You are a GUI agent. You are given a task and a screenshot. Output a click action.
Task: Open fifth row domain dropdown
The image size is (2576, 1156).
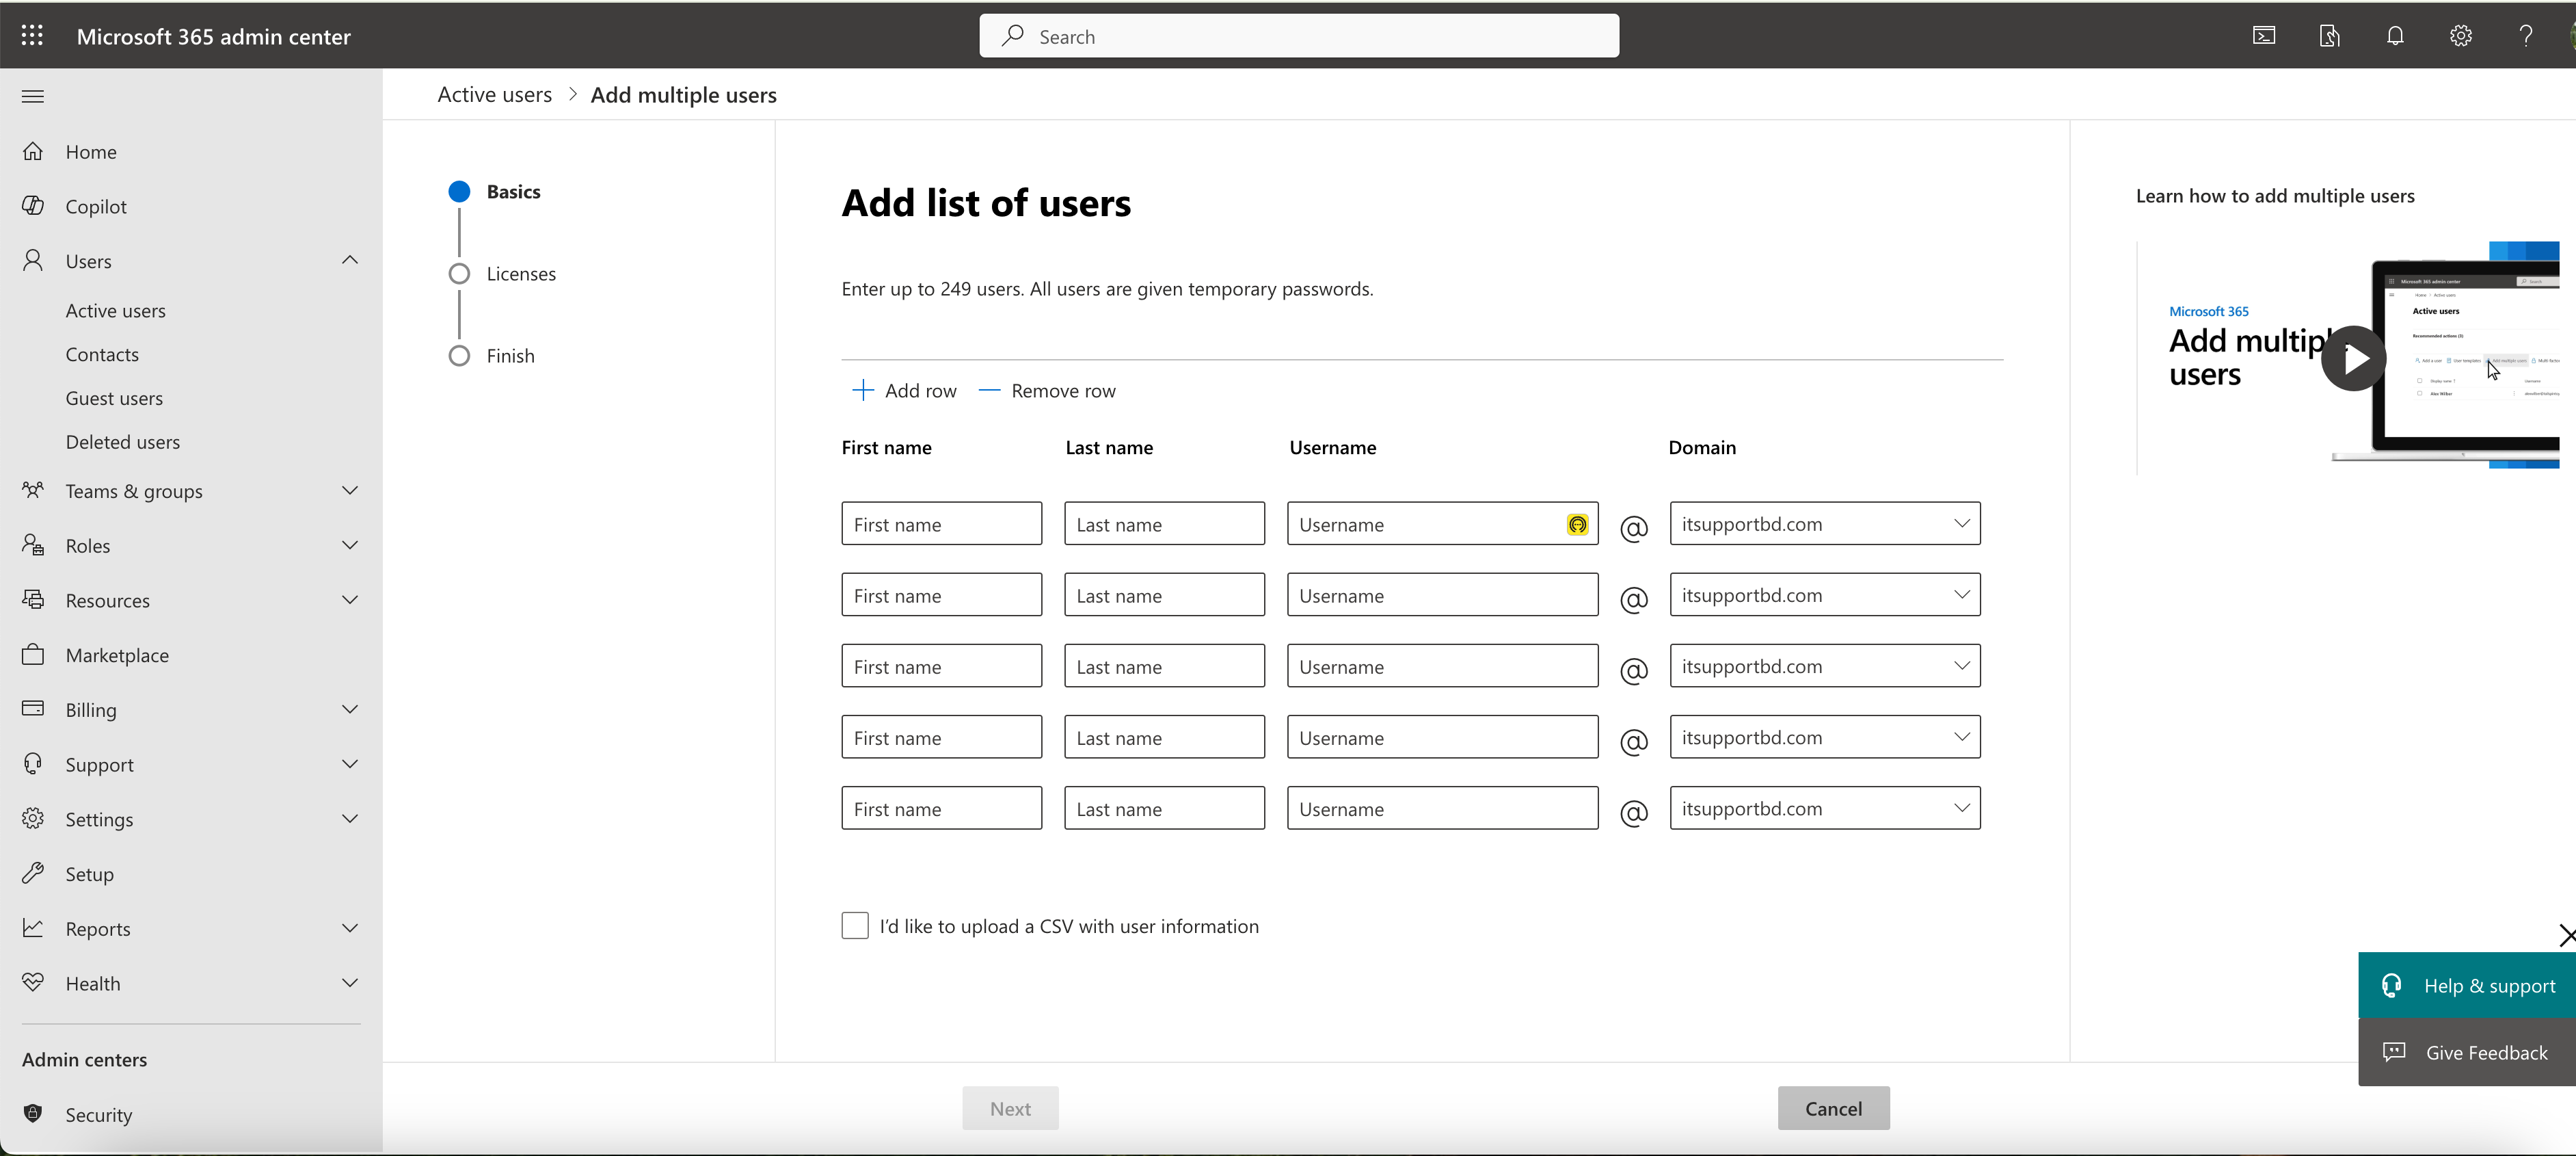click(x=1825, y=808)
